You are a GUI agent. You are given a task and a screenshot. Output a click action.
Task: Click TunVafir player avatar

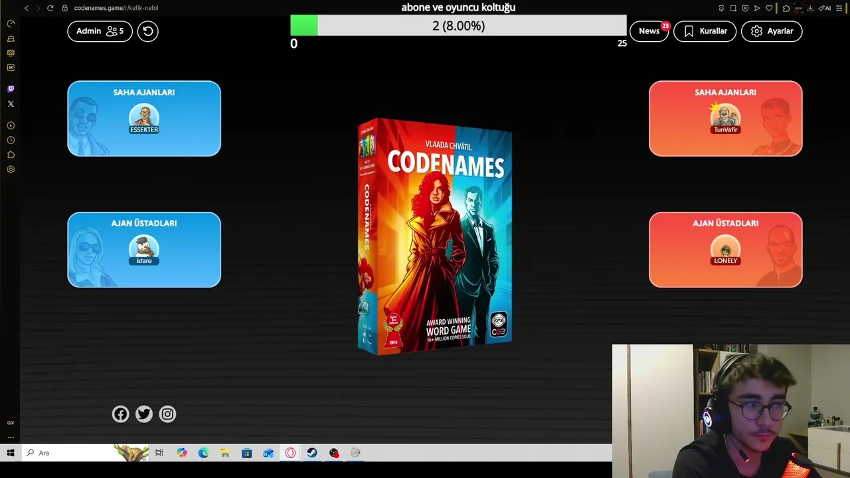tap(726, 117)
